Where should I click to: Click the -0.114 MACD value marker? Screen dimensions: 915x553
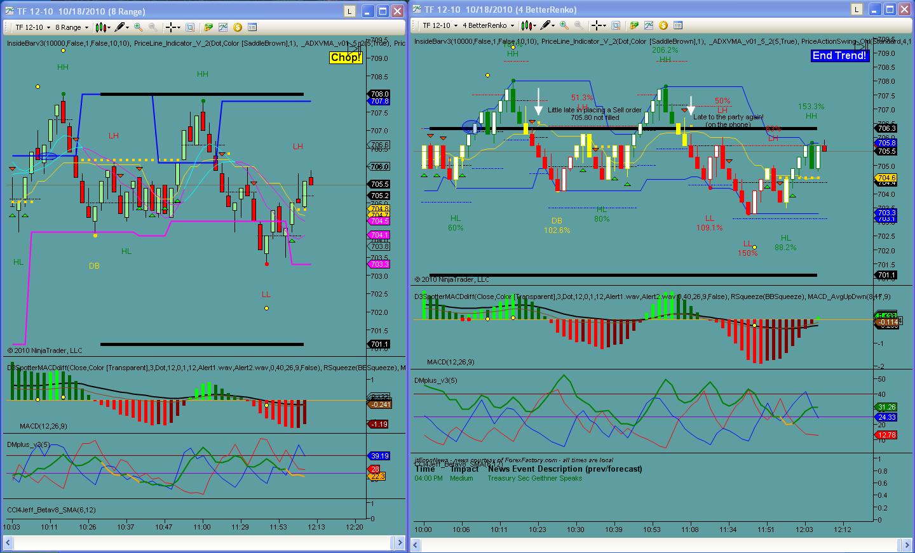point(887,322)
